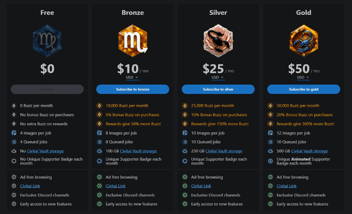Click lightning icon beside 10,000 Buzz per month
This screenshot has width=352, height=214.
tap(99, 106)
